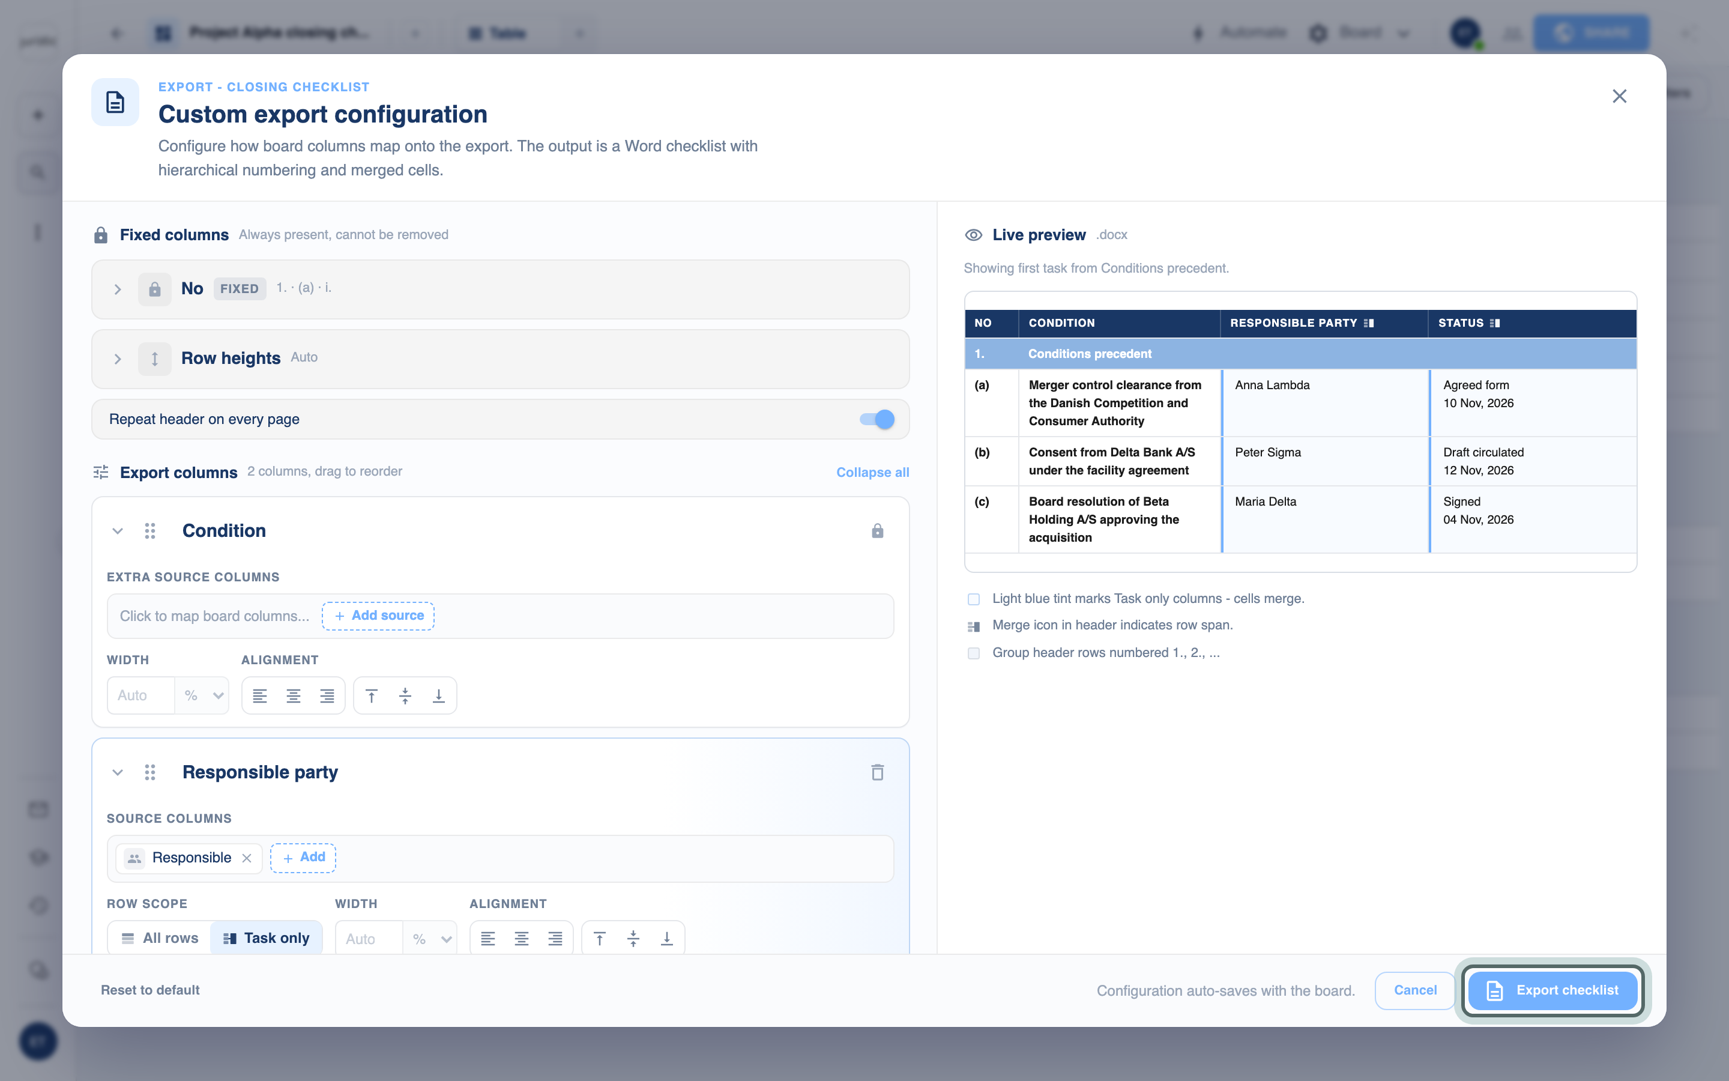Align Condition text center
This screenshot has width=1729, height=1081.
point(294,695)
